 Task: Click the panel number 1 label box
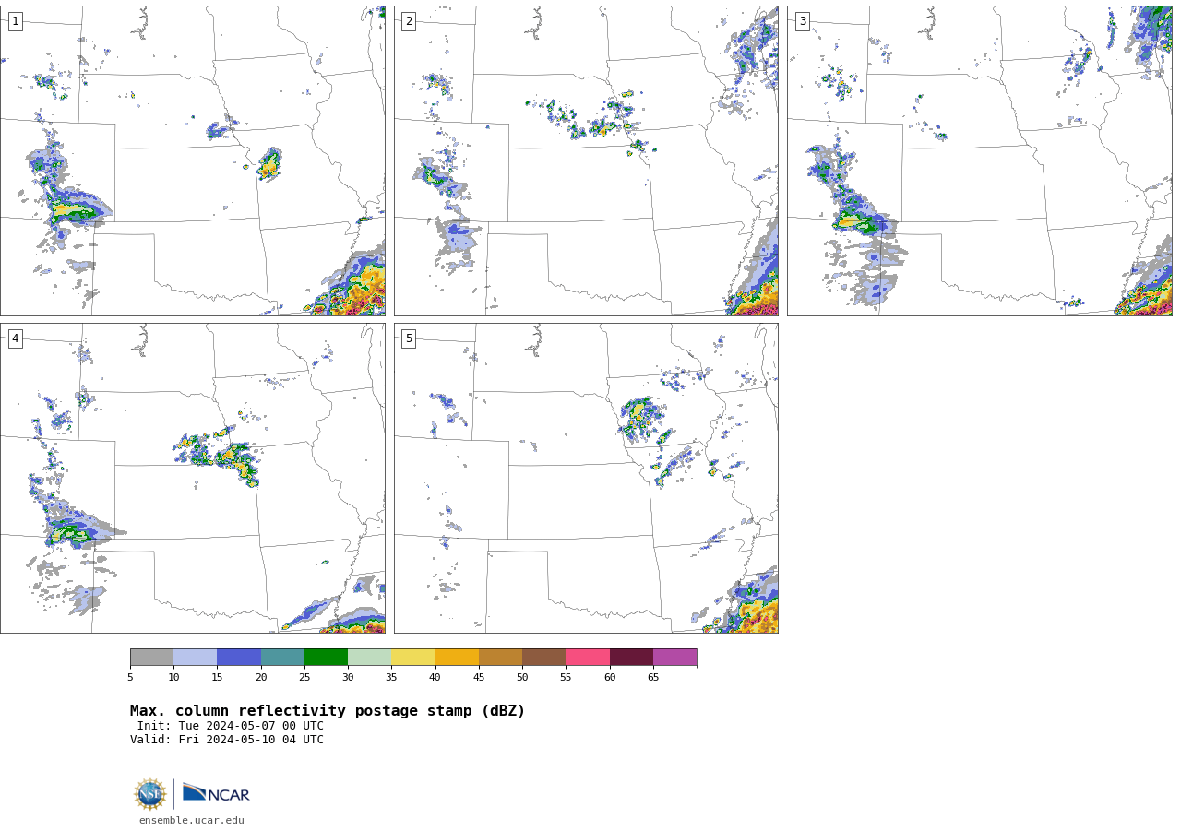(x=15, y=21)
